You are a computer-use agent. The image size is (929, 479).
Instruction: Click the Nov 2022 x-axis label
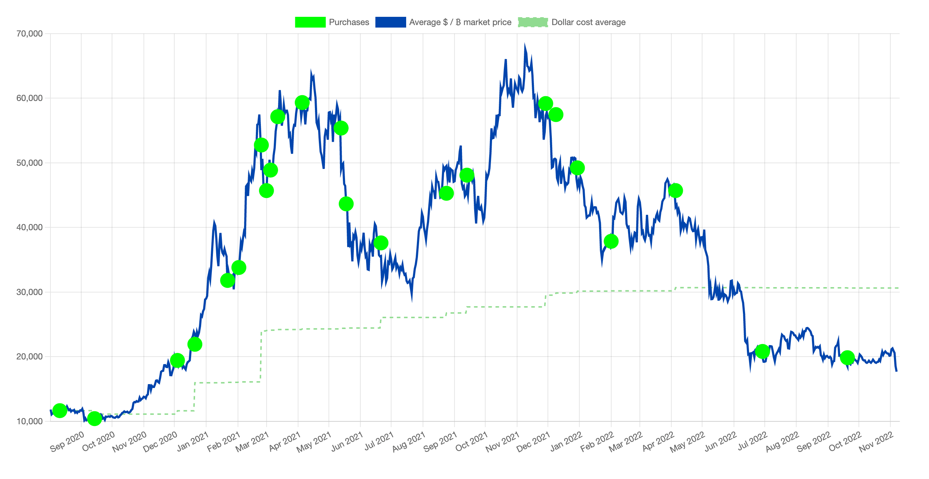click(876, 442)
